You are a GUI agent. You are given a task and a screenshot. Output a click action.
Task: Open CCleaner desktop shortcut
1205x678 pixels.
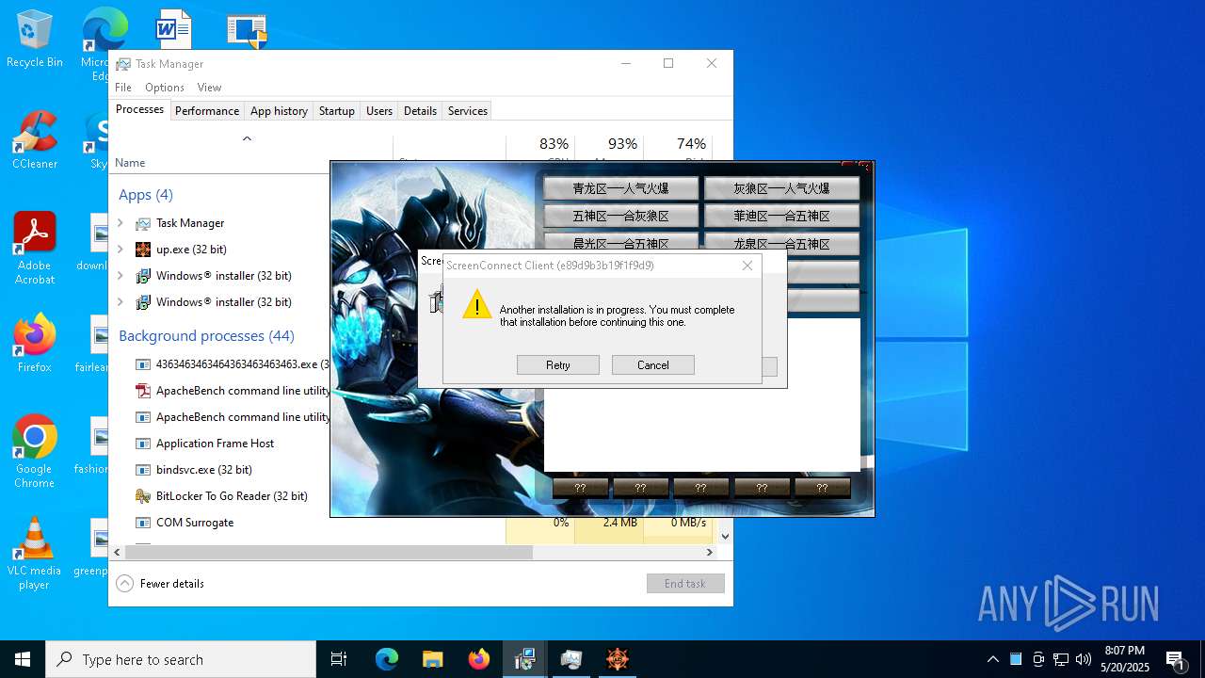point(34,140)
